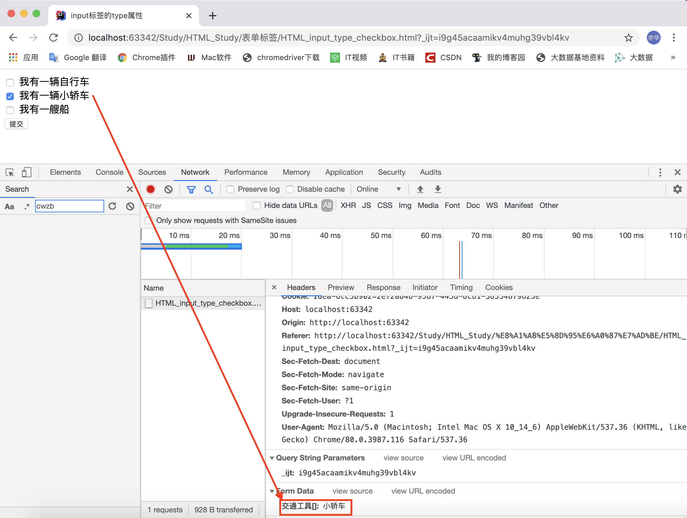Collapse the Form Data section

(x=272, y=491)
